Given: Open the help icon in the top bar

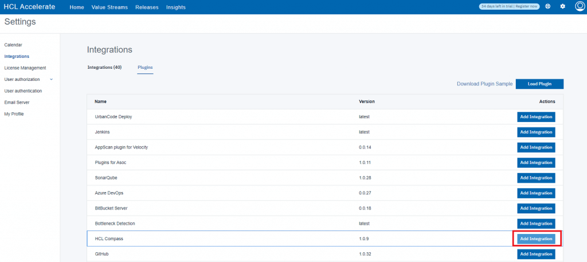Looking at the screenshot, I should pos(547,6).
